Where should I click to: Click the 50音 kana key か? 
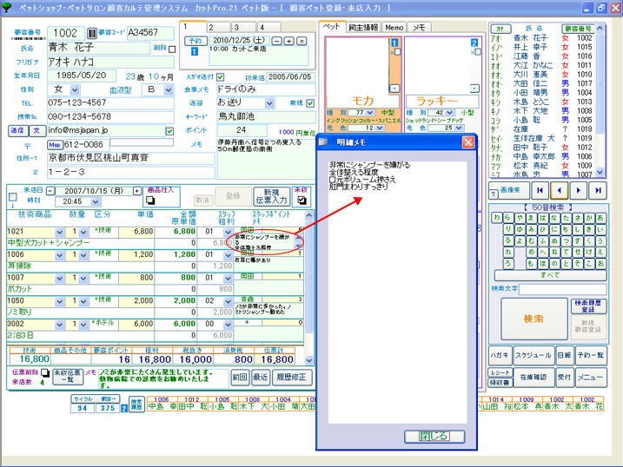[589, 217]
